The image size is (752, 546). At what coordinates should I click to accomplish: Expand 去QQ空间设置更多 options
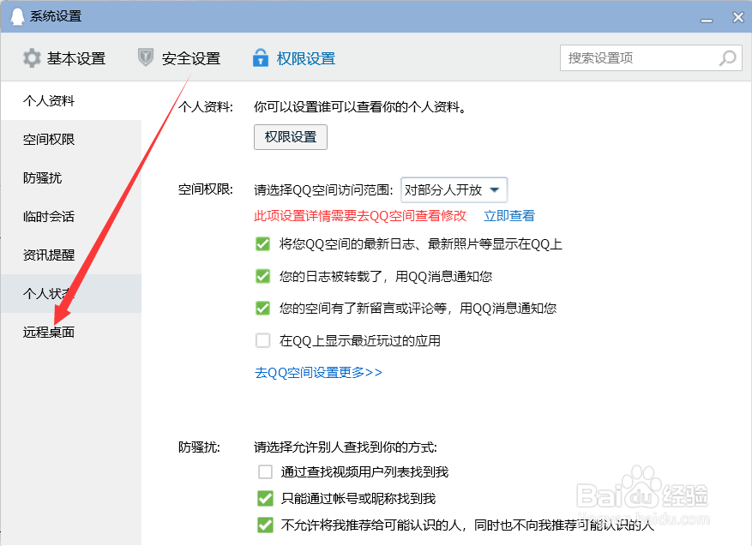coord(317,372)
